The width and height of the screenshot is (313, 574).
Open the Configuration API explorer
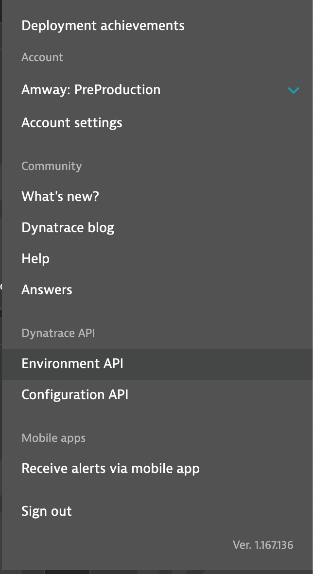75,395
